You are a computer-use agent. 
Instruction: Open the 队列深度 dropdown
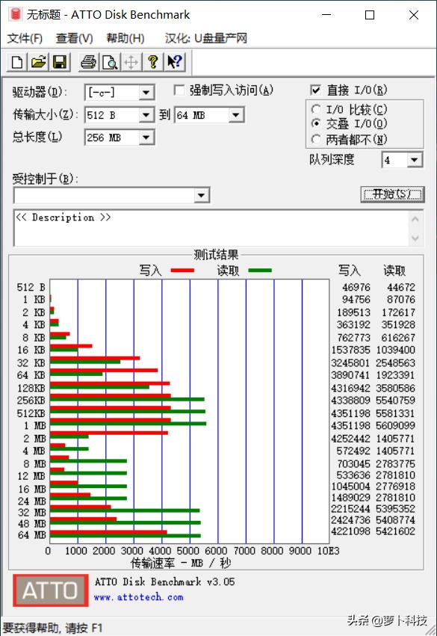click(414, 160)
